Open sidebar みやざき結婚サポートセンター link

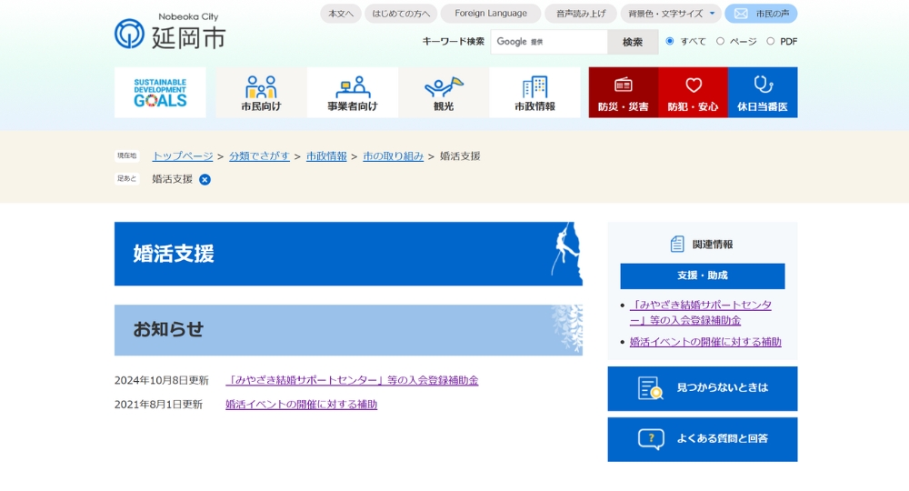[x=700, y=313]
